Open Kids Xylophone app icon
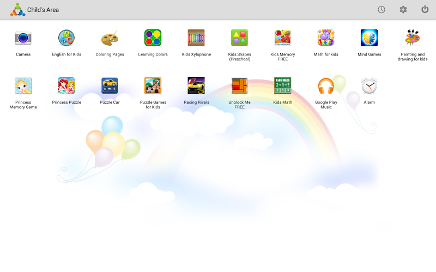This screenshot has height=272, width=436. pyautogui.click(x=196, y=38)
